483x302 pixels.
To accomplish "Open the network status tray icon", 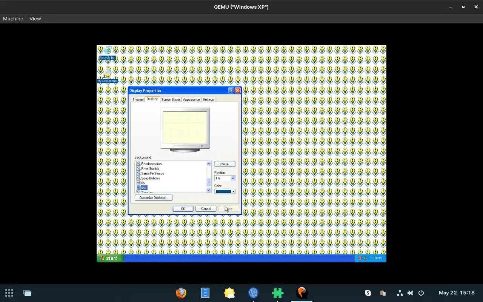I will coord(400,293).
